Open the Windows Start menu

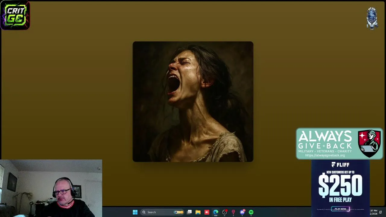[135, 212]
